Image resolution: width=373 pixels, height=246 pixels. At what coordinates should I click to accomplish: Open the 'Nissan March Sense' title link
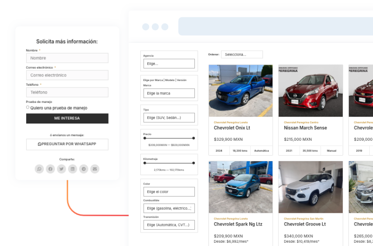pyautogui.click(x=305, y=128)
